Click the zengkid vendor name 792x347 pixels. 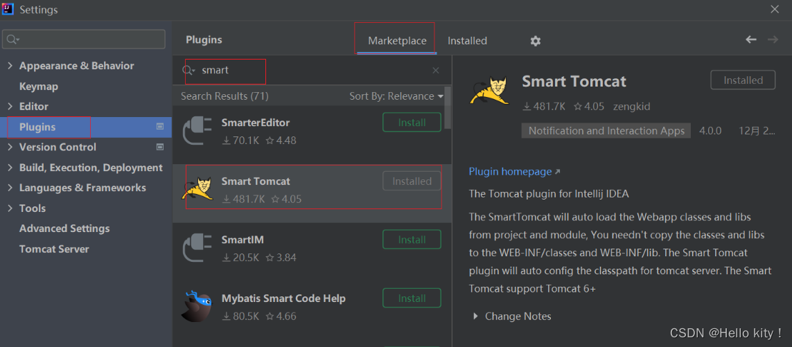631,107
